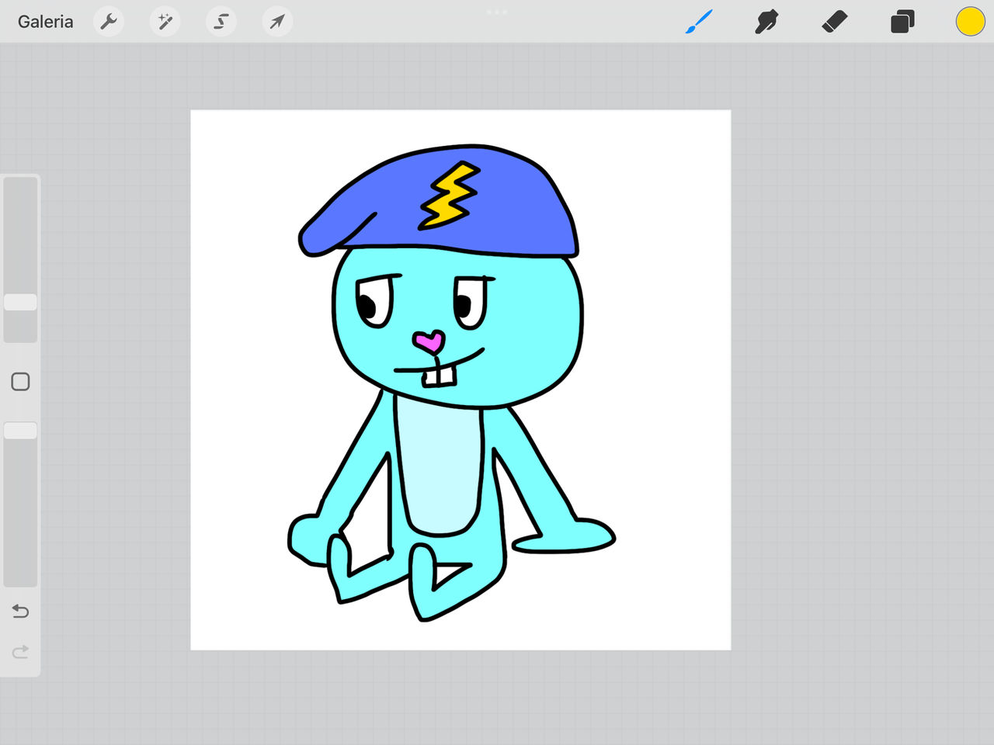
Task: Click the yellow lightning bolt on the hat
Action: click(x=448, y=196)
